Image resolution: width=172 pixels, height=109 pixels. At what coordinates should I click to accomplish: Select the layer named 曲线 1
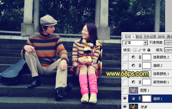[158, 99]
